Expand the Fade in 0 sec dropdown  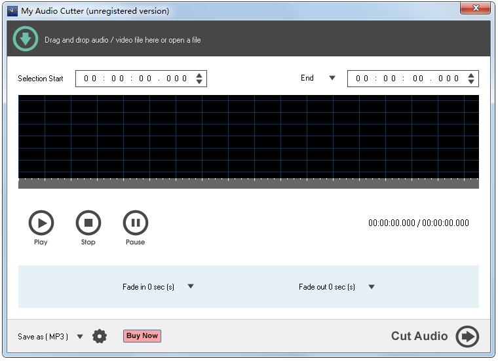click(191, 286)
